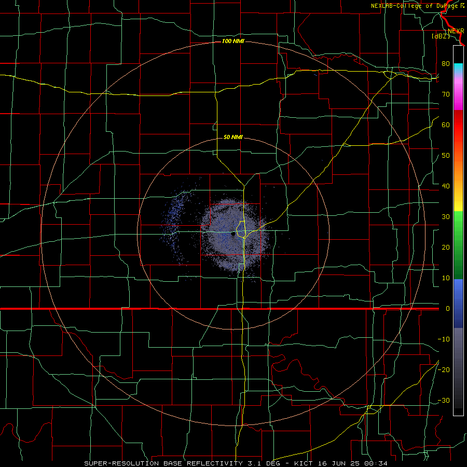Click the 80 value on dBZ scale

(x=446, y=64)
